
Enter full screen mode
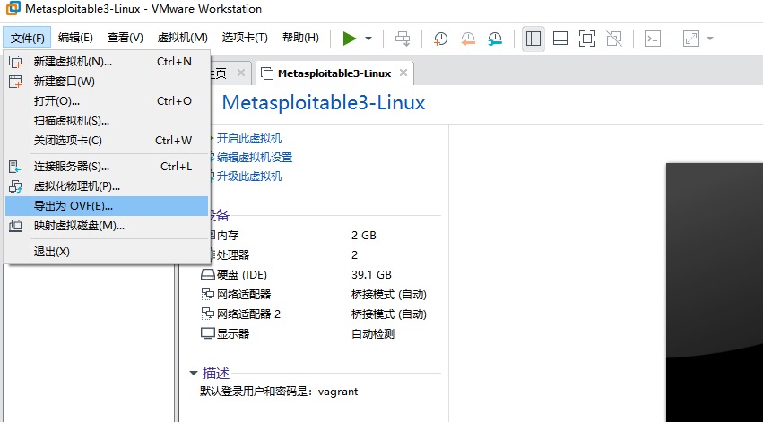(587, 39)
